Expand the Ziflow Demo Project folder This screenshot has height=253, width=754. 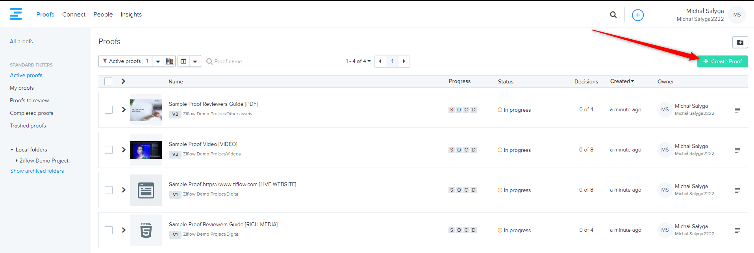tap(17, 161)
